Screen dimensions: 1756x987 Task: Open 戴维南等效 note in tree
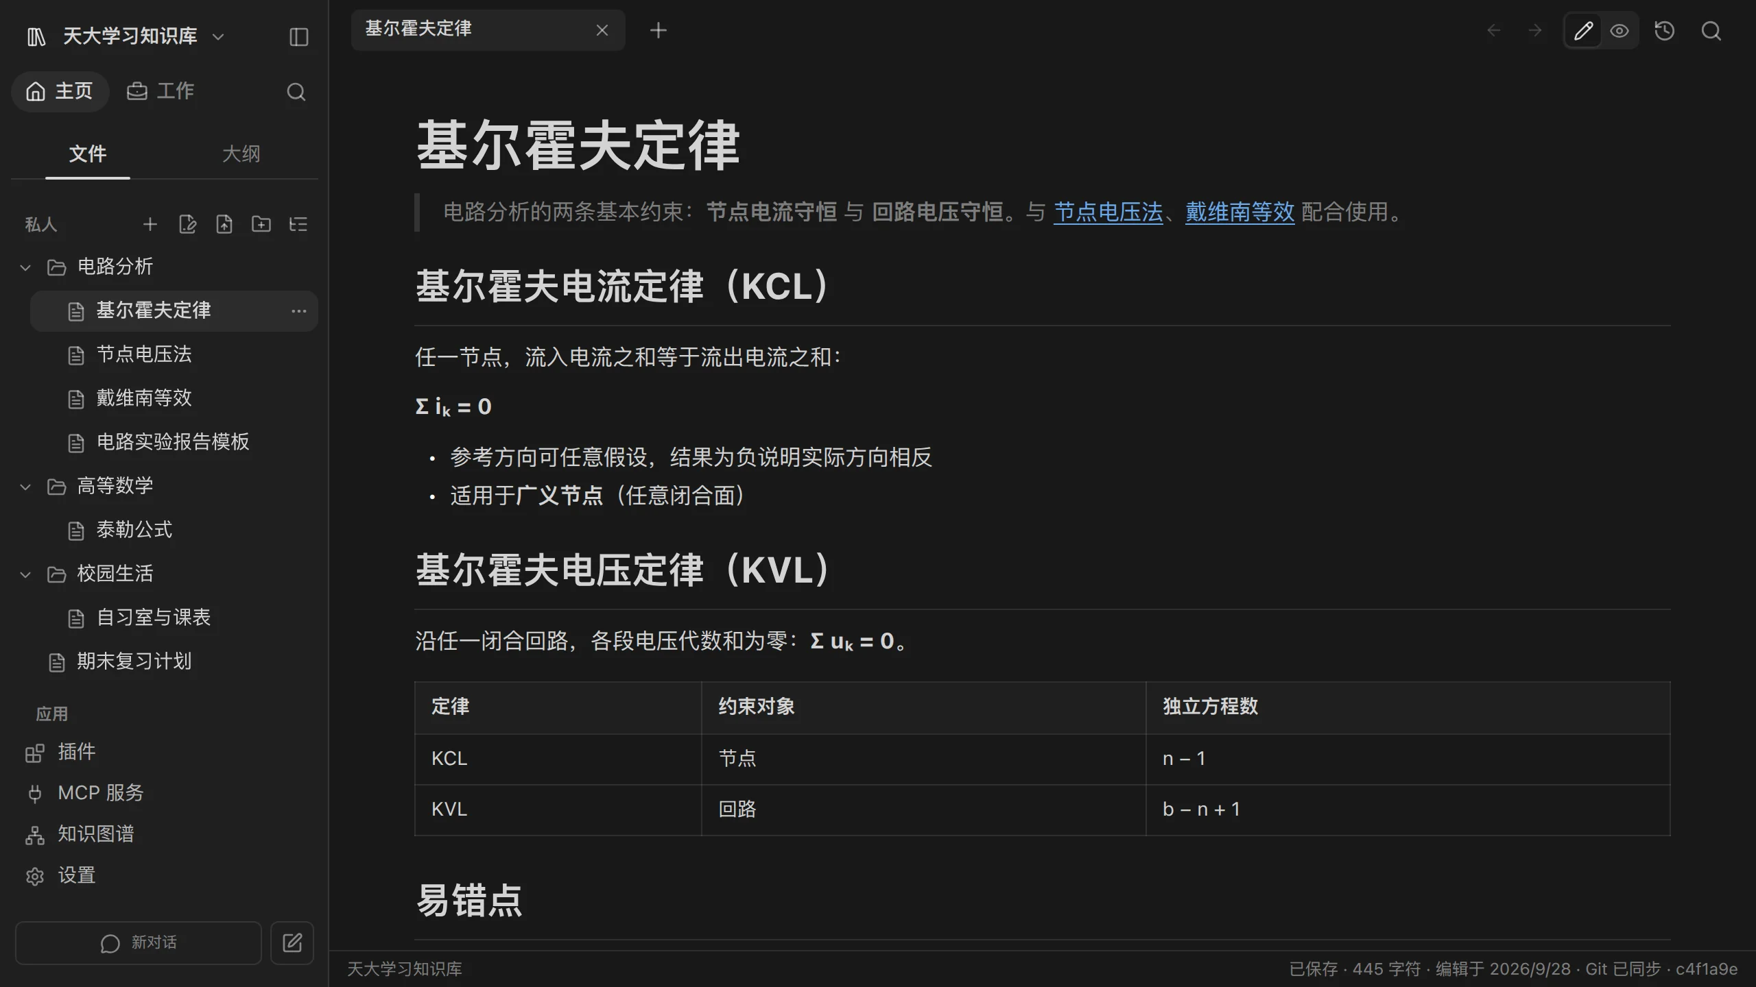click(174, 399)
